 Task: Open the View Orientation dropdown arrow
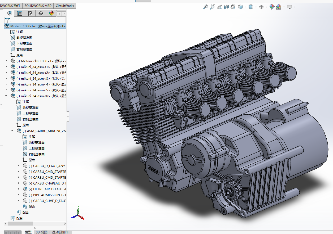[245, 7]
